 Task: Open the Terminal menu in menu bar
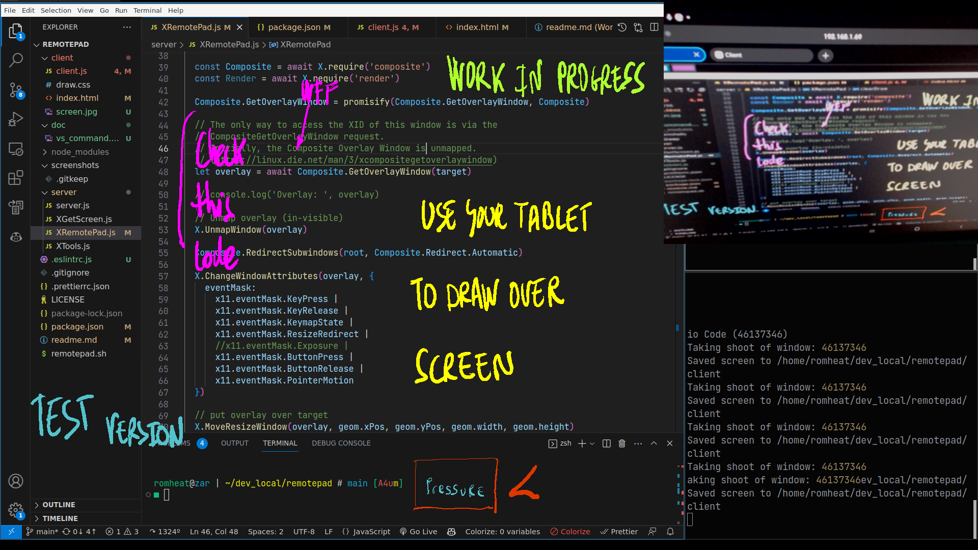[147, 10]
